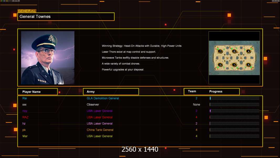Select player name noy
The width and height of the screenshot is (280, 158).
coord(25,111)
